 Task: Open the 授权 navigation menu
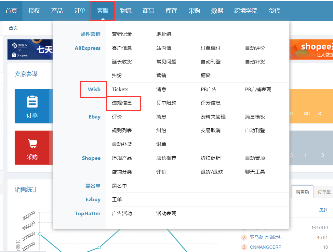34,11
